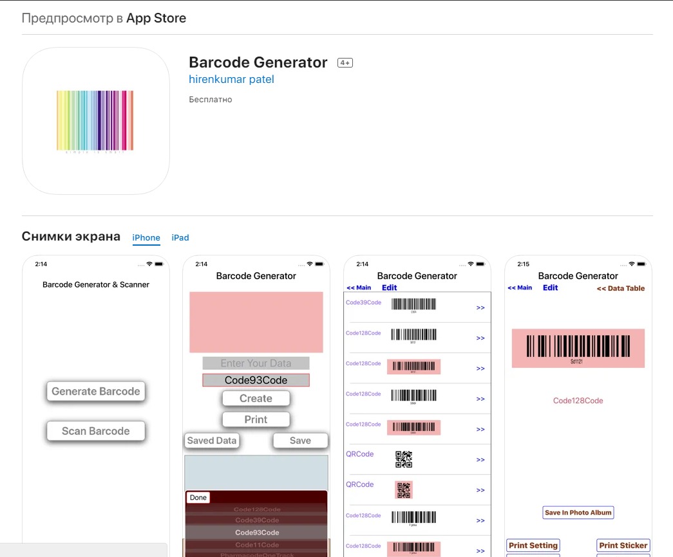
Task: Open the Code39Code row's >> arrow
Action: coord(480,308)
